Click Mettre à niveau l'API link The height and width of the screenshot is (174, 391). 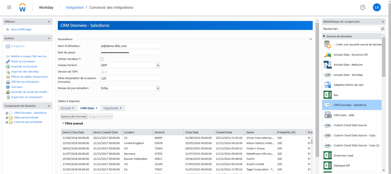(30, 56)
